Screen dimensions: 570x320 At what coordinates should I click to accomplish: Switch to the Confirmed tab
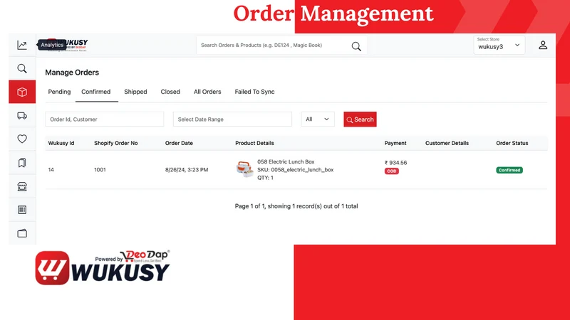pos(96,92)
